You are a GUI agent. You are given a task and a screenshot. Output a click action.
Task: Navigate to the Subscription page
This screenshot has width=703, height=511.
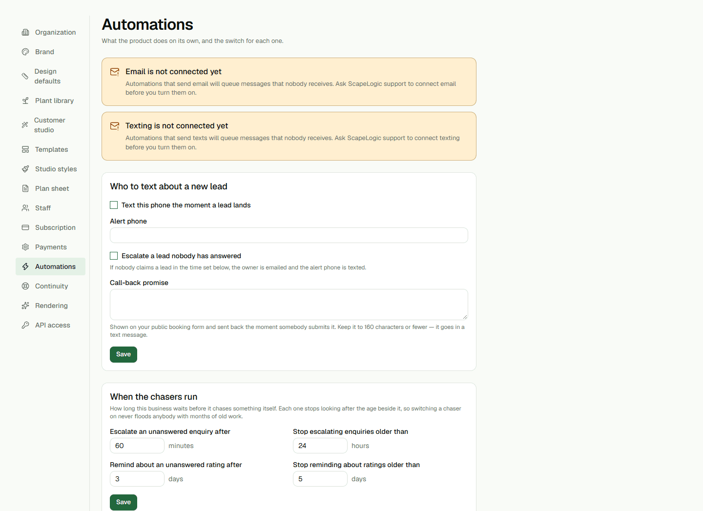pyautogui.click(x=50, y=227)
